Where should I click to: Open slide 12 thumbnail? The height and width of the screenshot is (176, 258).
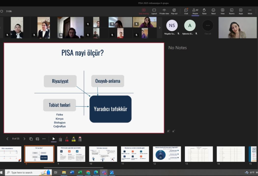point(167,154)
